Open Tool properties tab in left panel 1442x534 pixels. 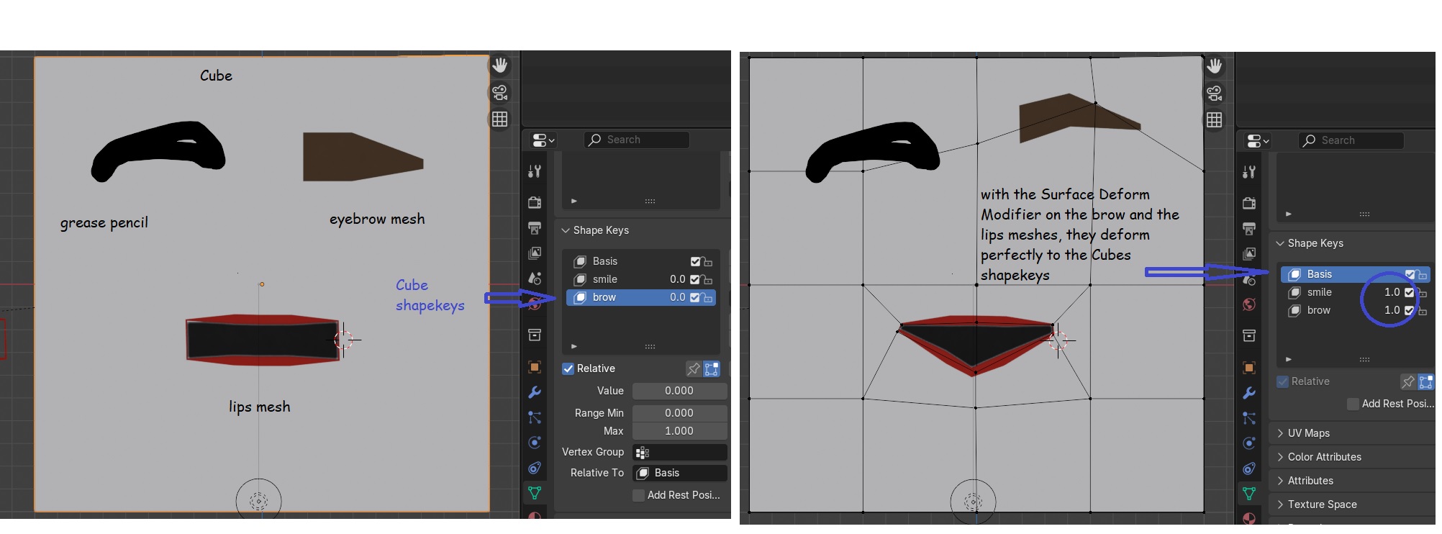[535, 171]
